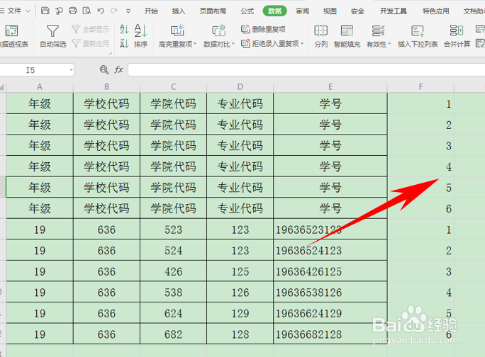The height and width of the screenshot is (357, 485).
Task: Select column B header
Action: [x=106, y=87]
